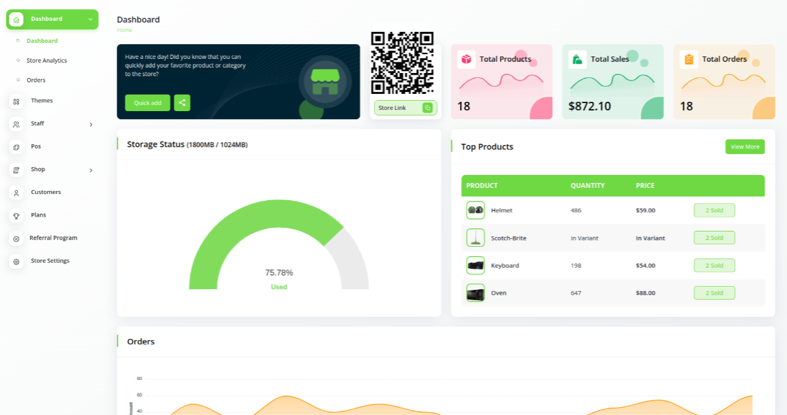This screenshot has width=787, height=415.
Task: Click the 2 Sold badge for Keyboard
Action: tap(714, 265)
